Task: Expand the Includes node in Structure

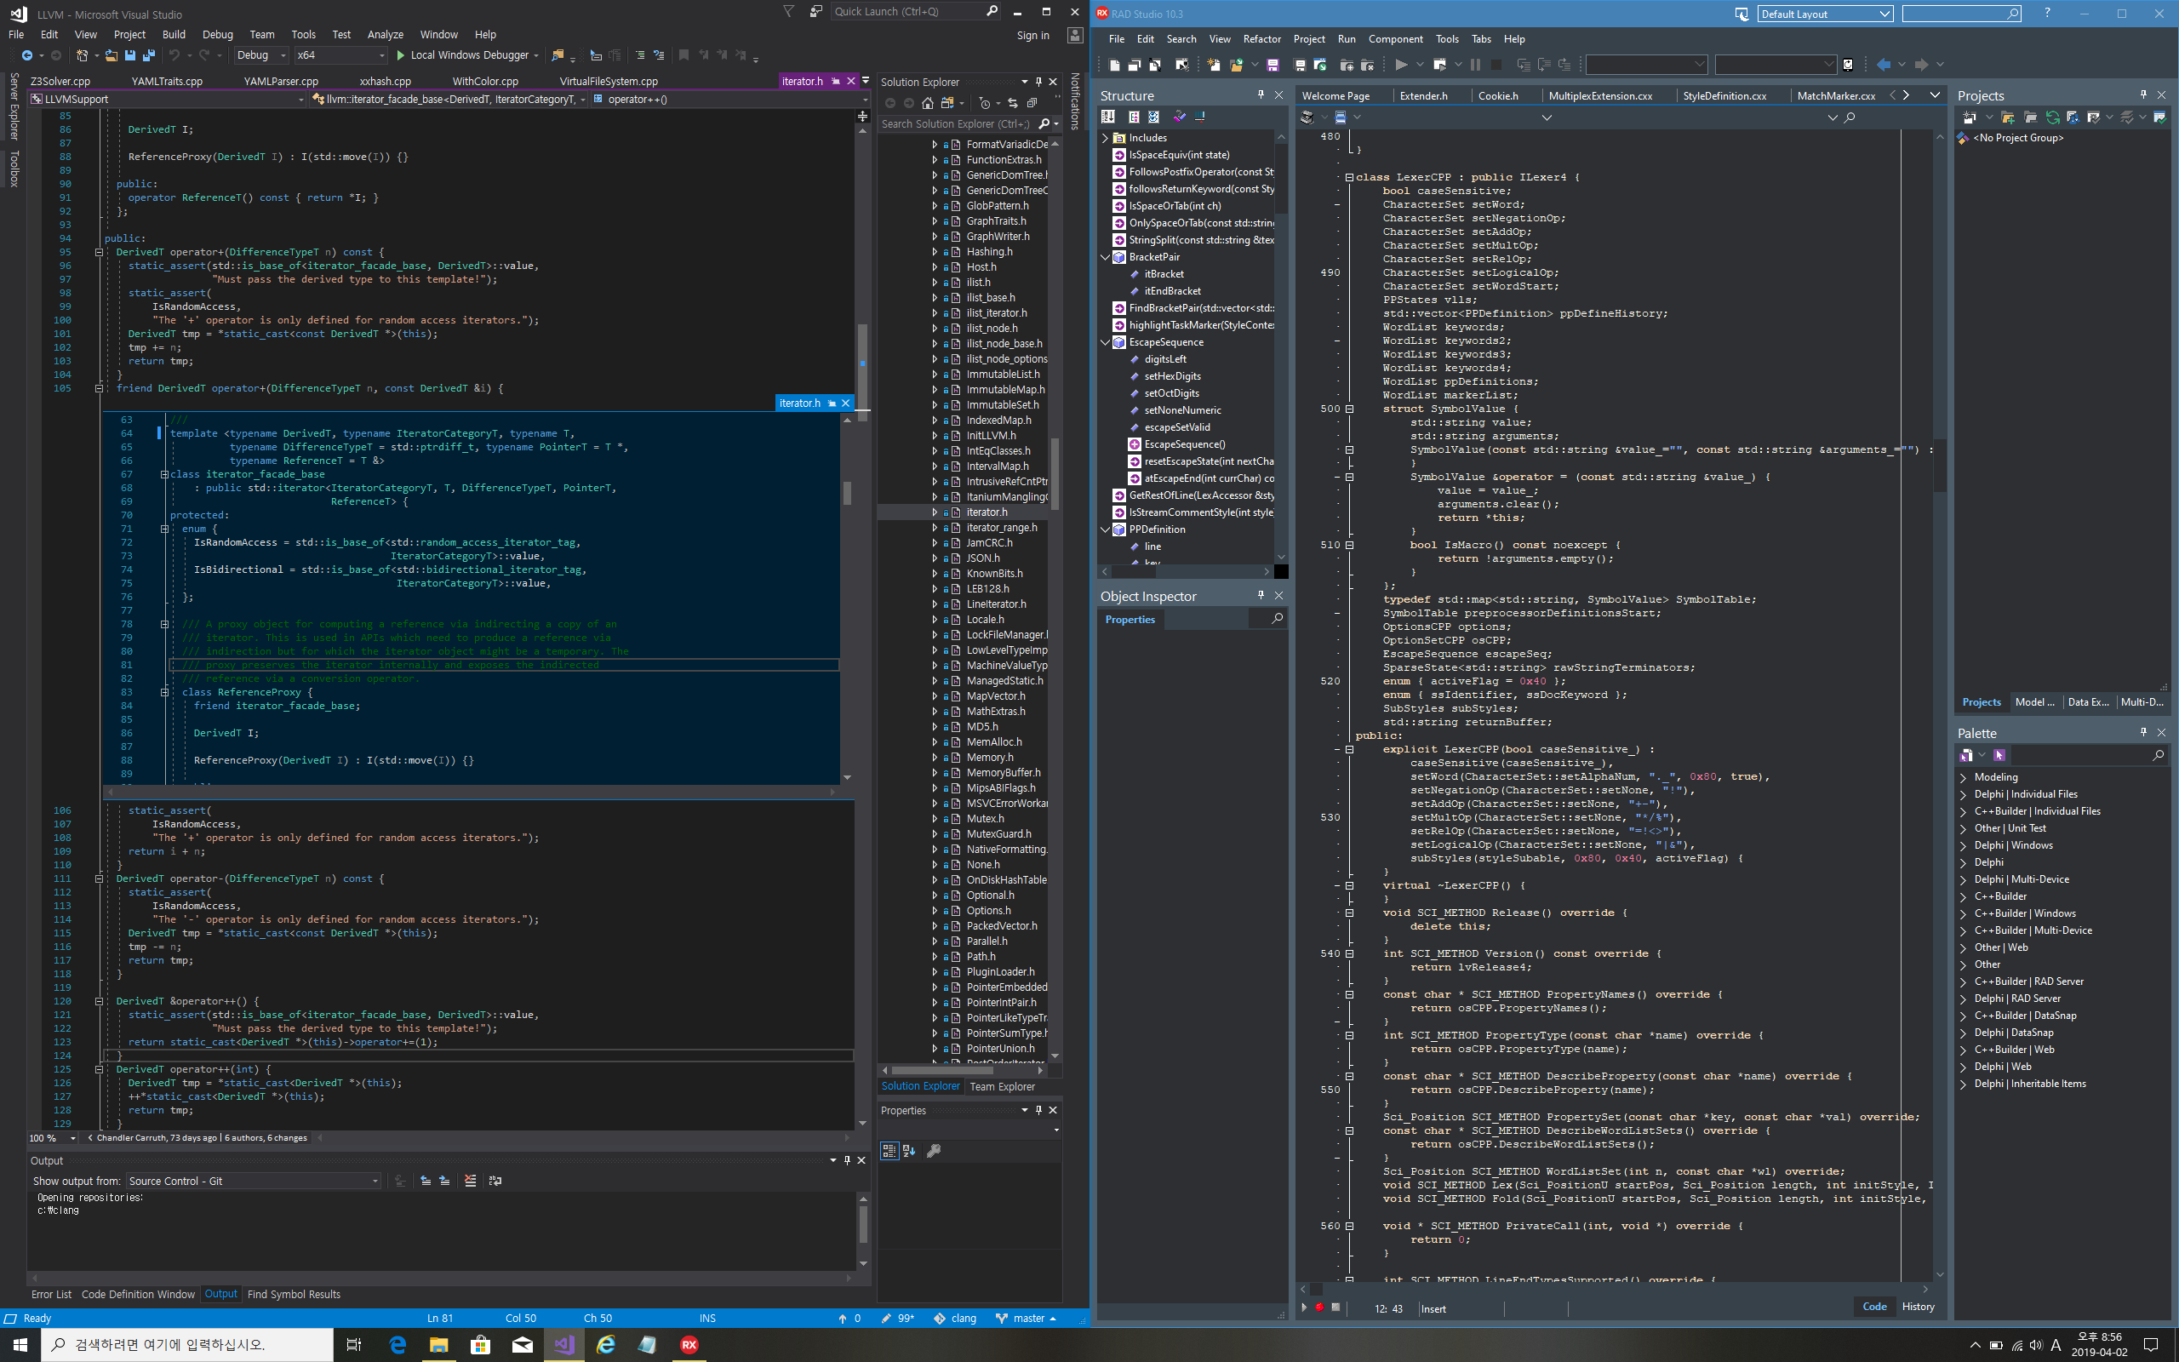Action: (1106, 138)
